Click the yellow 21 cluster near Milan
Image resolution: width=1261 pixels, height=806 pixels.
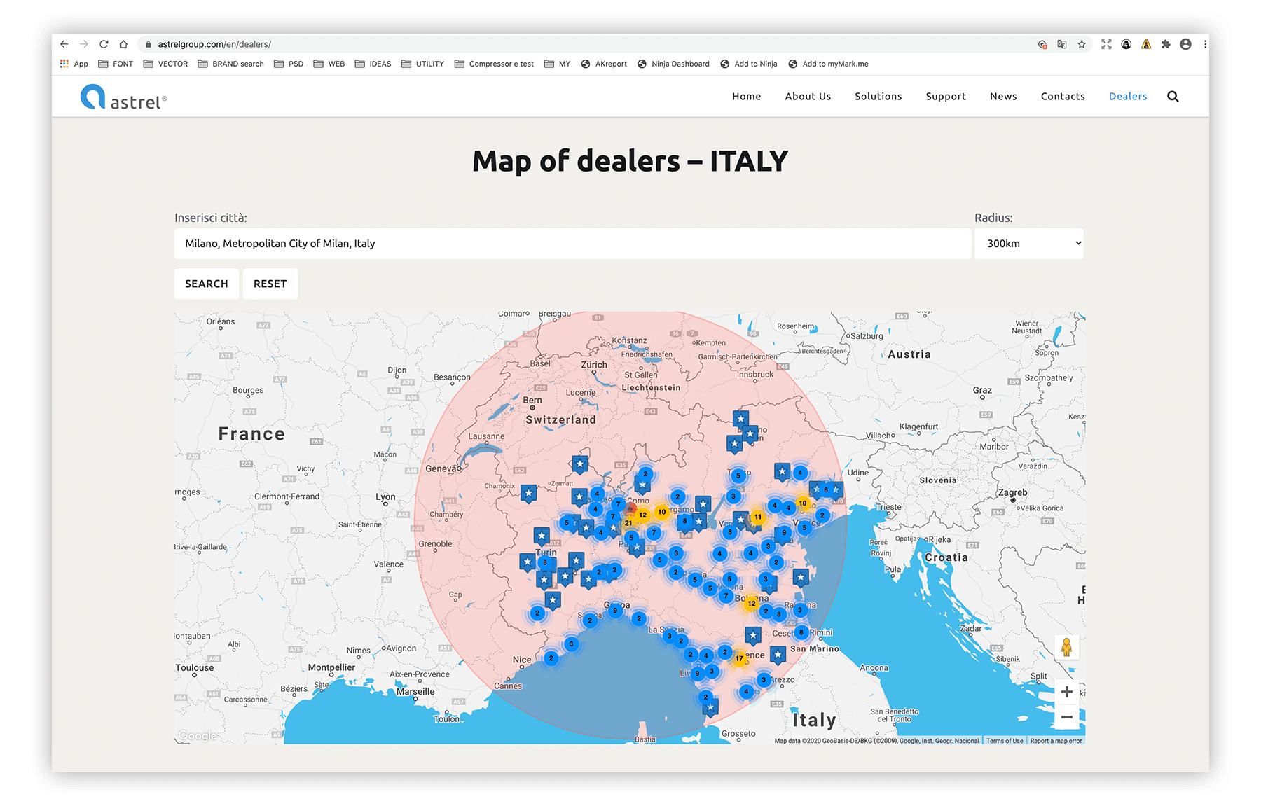tap(628, 522)
